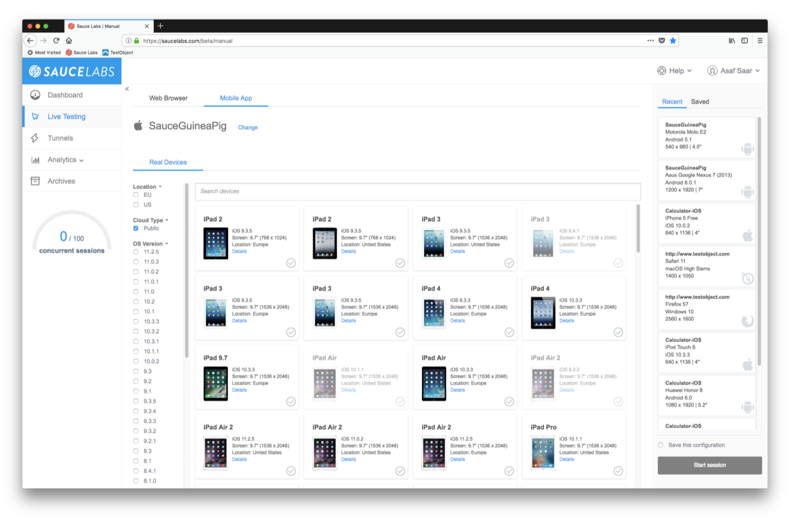The image size is (790, 527).
Task: Open the Archives box icon
Action: (35, 181)
